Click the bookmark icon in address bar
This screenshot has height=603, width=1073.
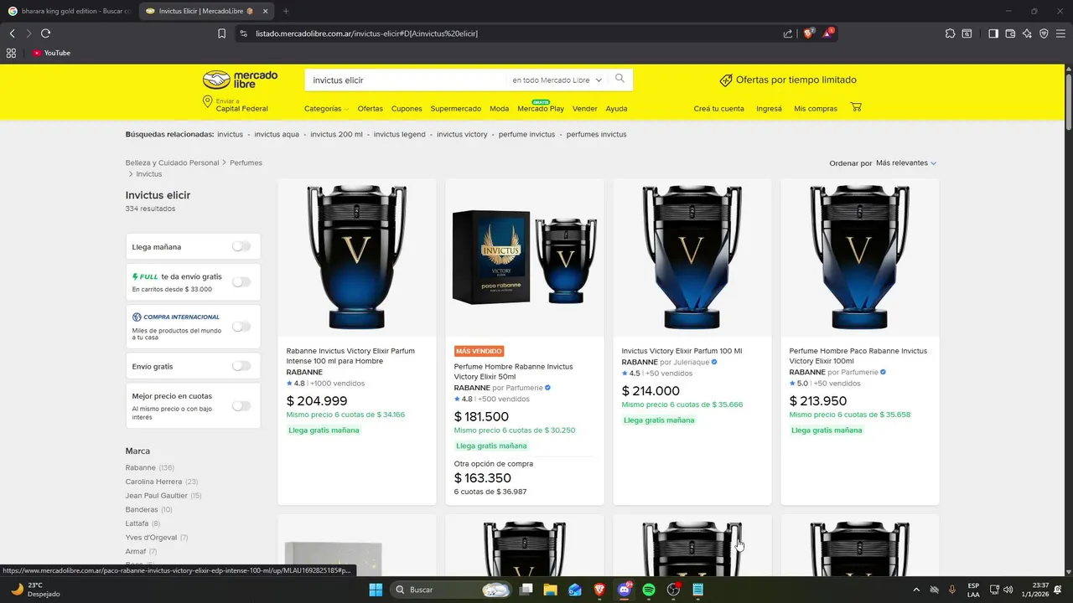[221, 33]
